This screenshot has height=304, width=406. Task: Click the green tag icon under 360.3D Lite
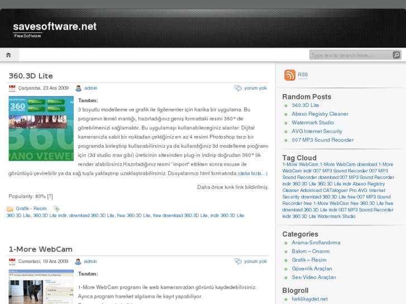tap(56, 209)
